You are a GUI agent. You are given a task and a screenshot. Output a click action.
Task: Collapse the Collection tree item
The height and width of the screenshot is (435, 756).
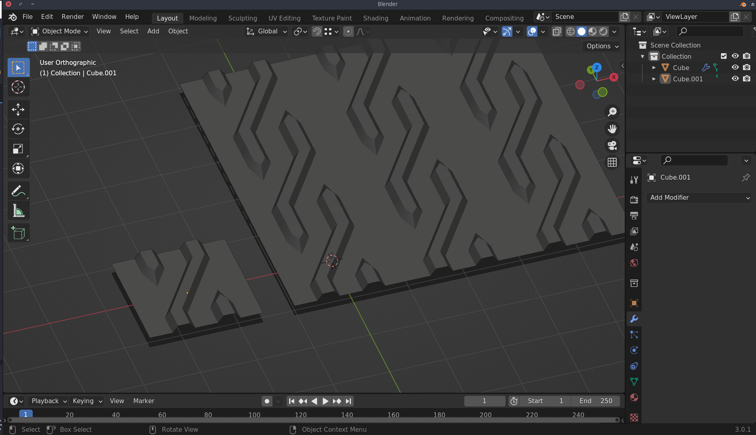[x=642, y=56]
